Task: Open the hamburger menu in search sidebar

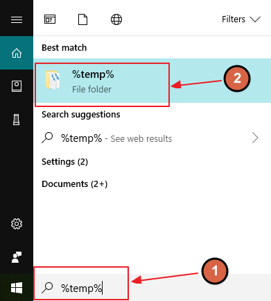Action: (17, 19)
